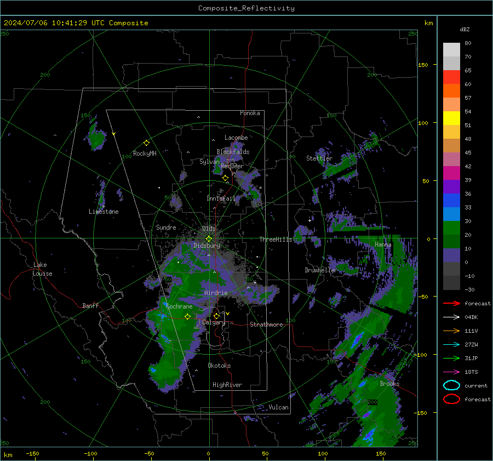Click the Sylvan label
This screenshot has height=461, width=493.
tap(209, 162)
